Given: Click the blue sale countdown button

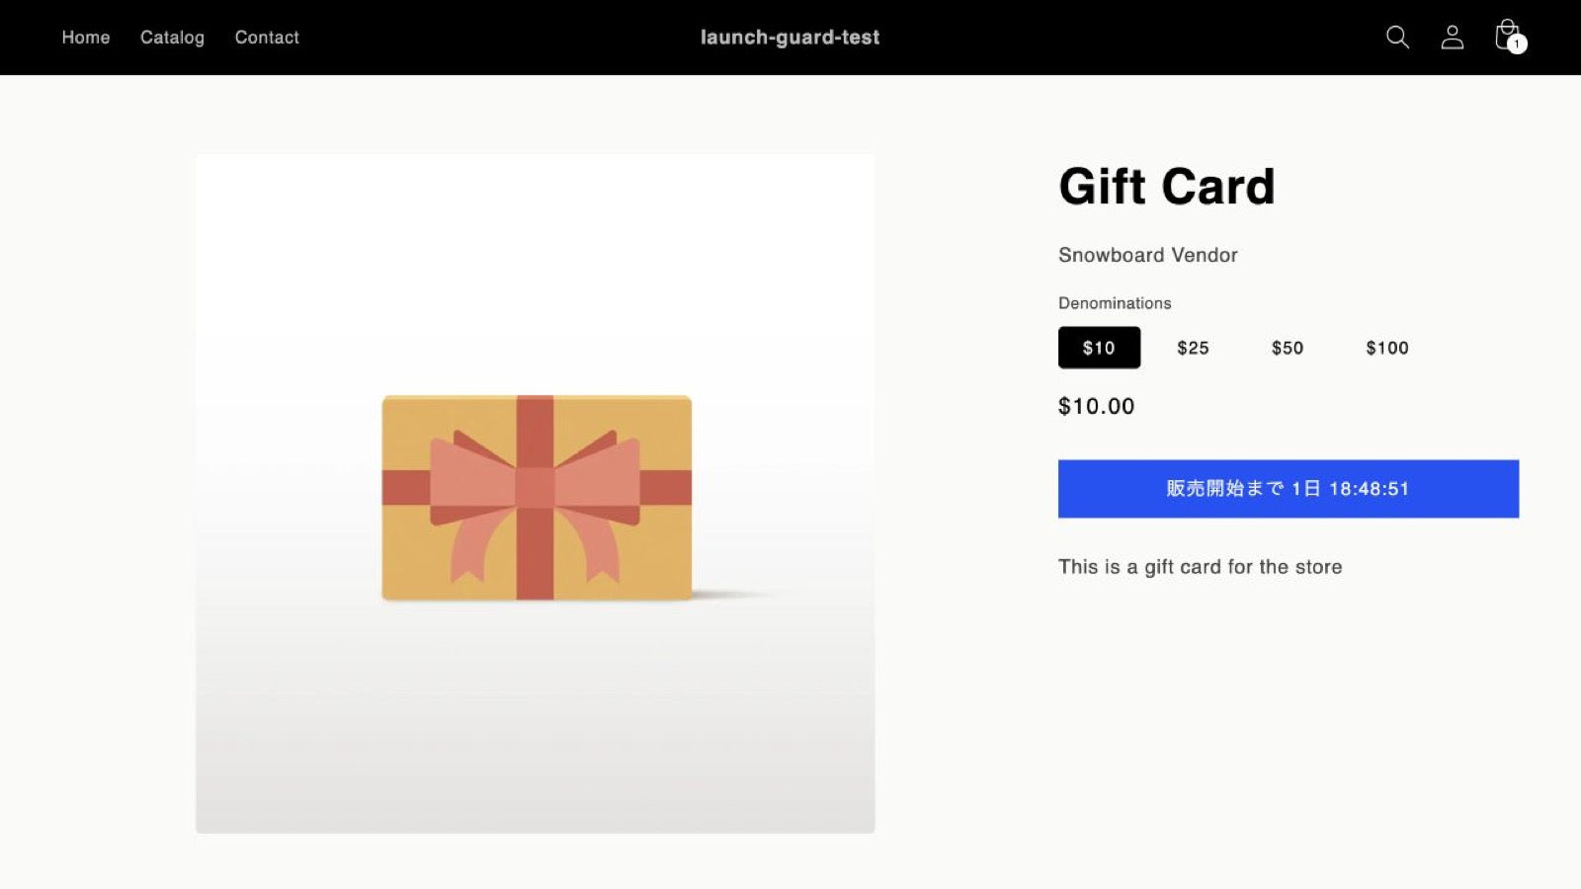Looking at the screenshot, I should 1289,489.
